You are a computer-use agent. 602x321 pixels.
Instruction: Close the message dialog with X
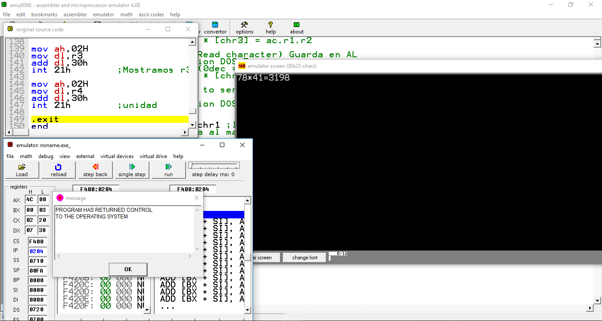click(197, 198)
